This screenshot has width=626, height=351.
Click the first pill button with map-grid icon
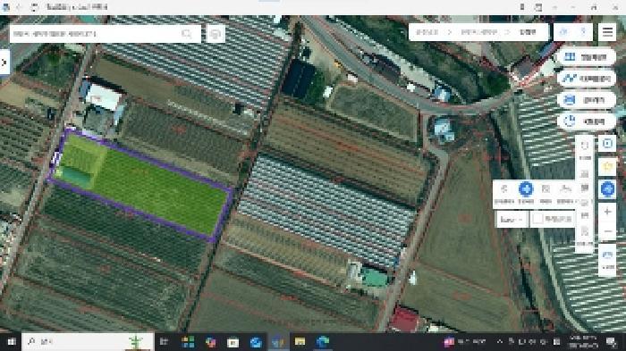pos(586,57)
